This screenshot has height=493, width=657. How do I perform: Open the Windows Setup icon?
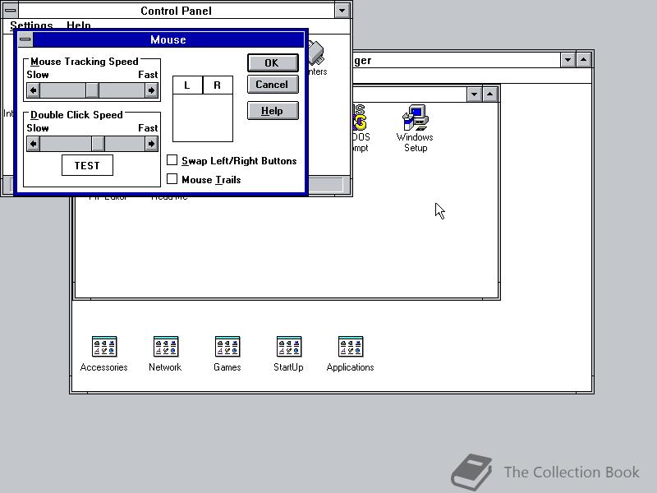click(415, 128)
